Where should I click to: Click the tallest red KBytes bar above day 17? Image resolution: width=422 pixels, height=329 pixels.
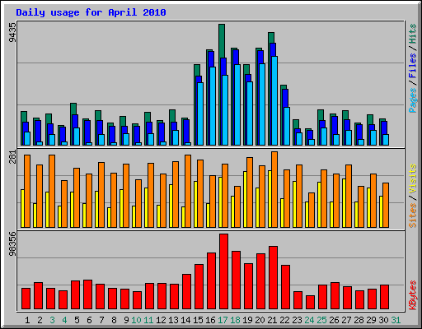[223, 271]
